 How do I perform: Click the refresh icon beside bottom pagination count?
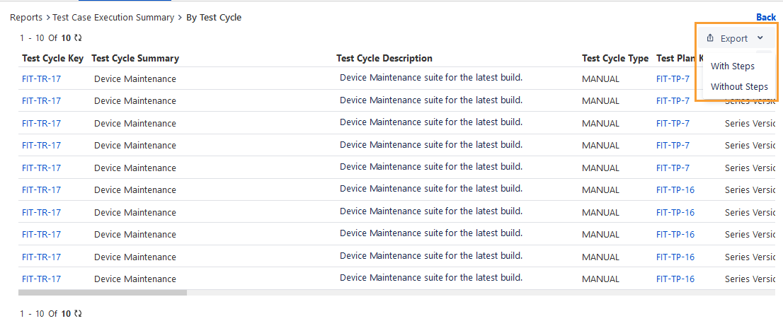click(78, 313)
